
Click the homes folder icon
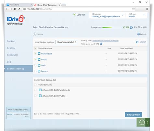tap(39, 71)
